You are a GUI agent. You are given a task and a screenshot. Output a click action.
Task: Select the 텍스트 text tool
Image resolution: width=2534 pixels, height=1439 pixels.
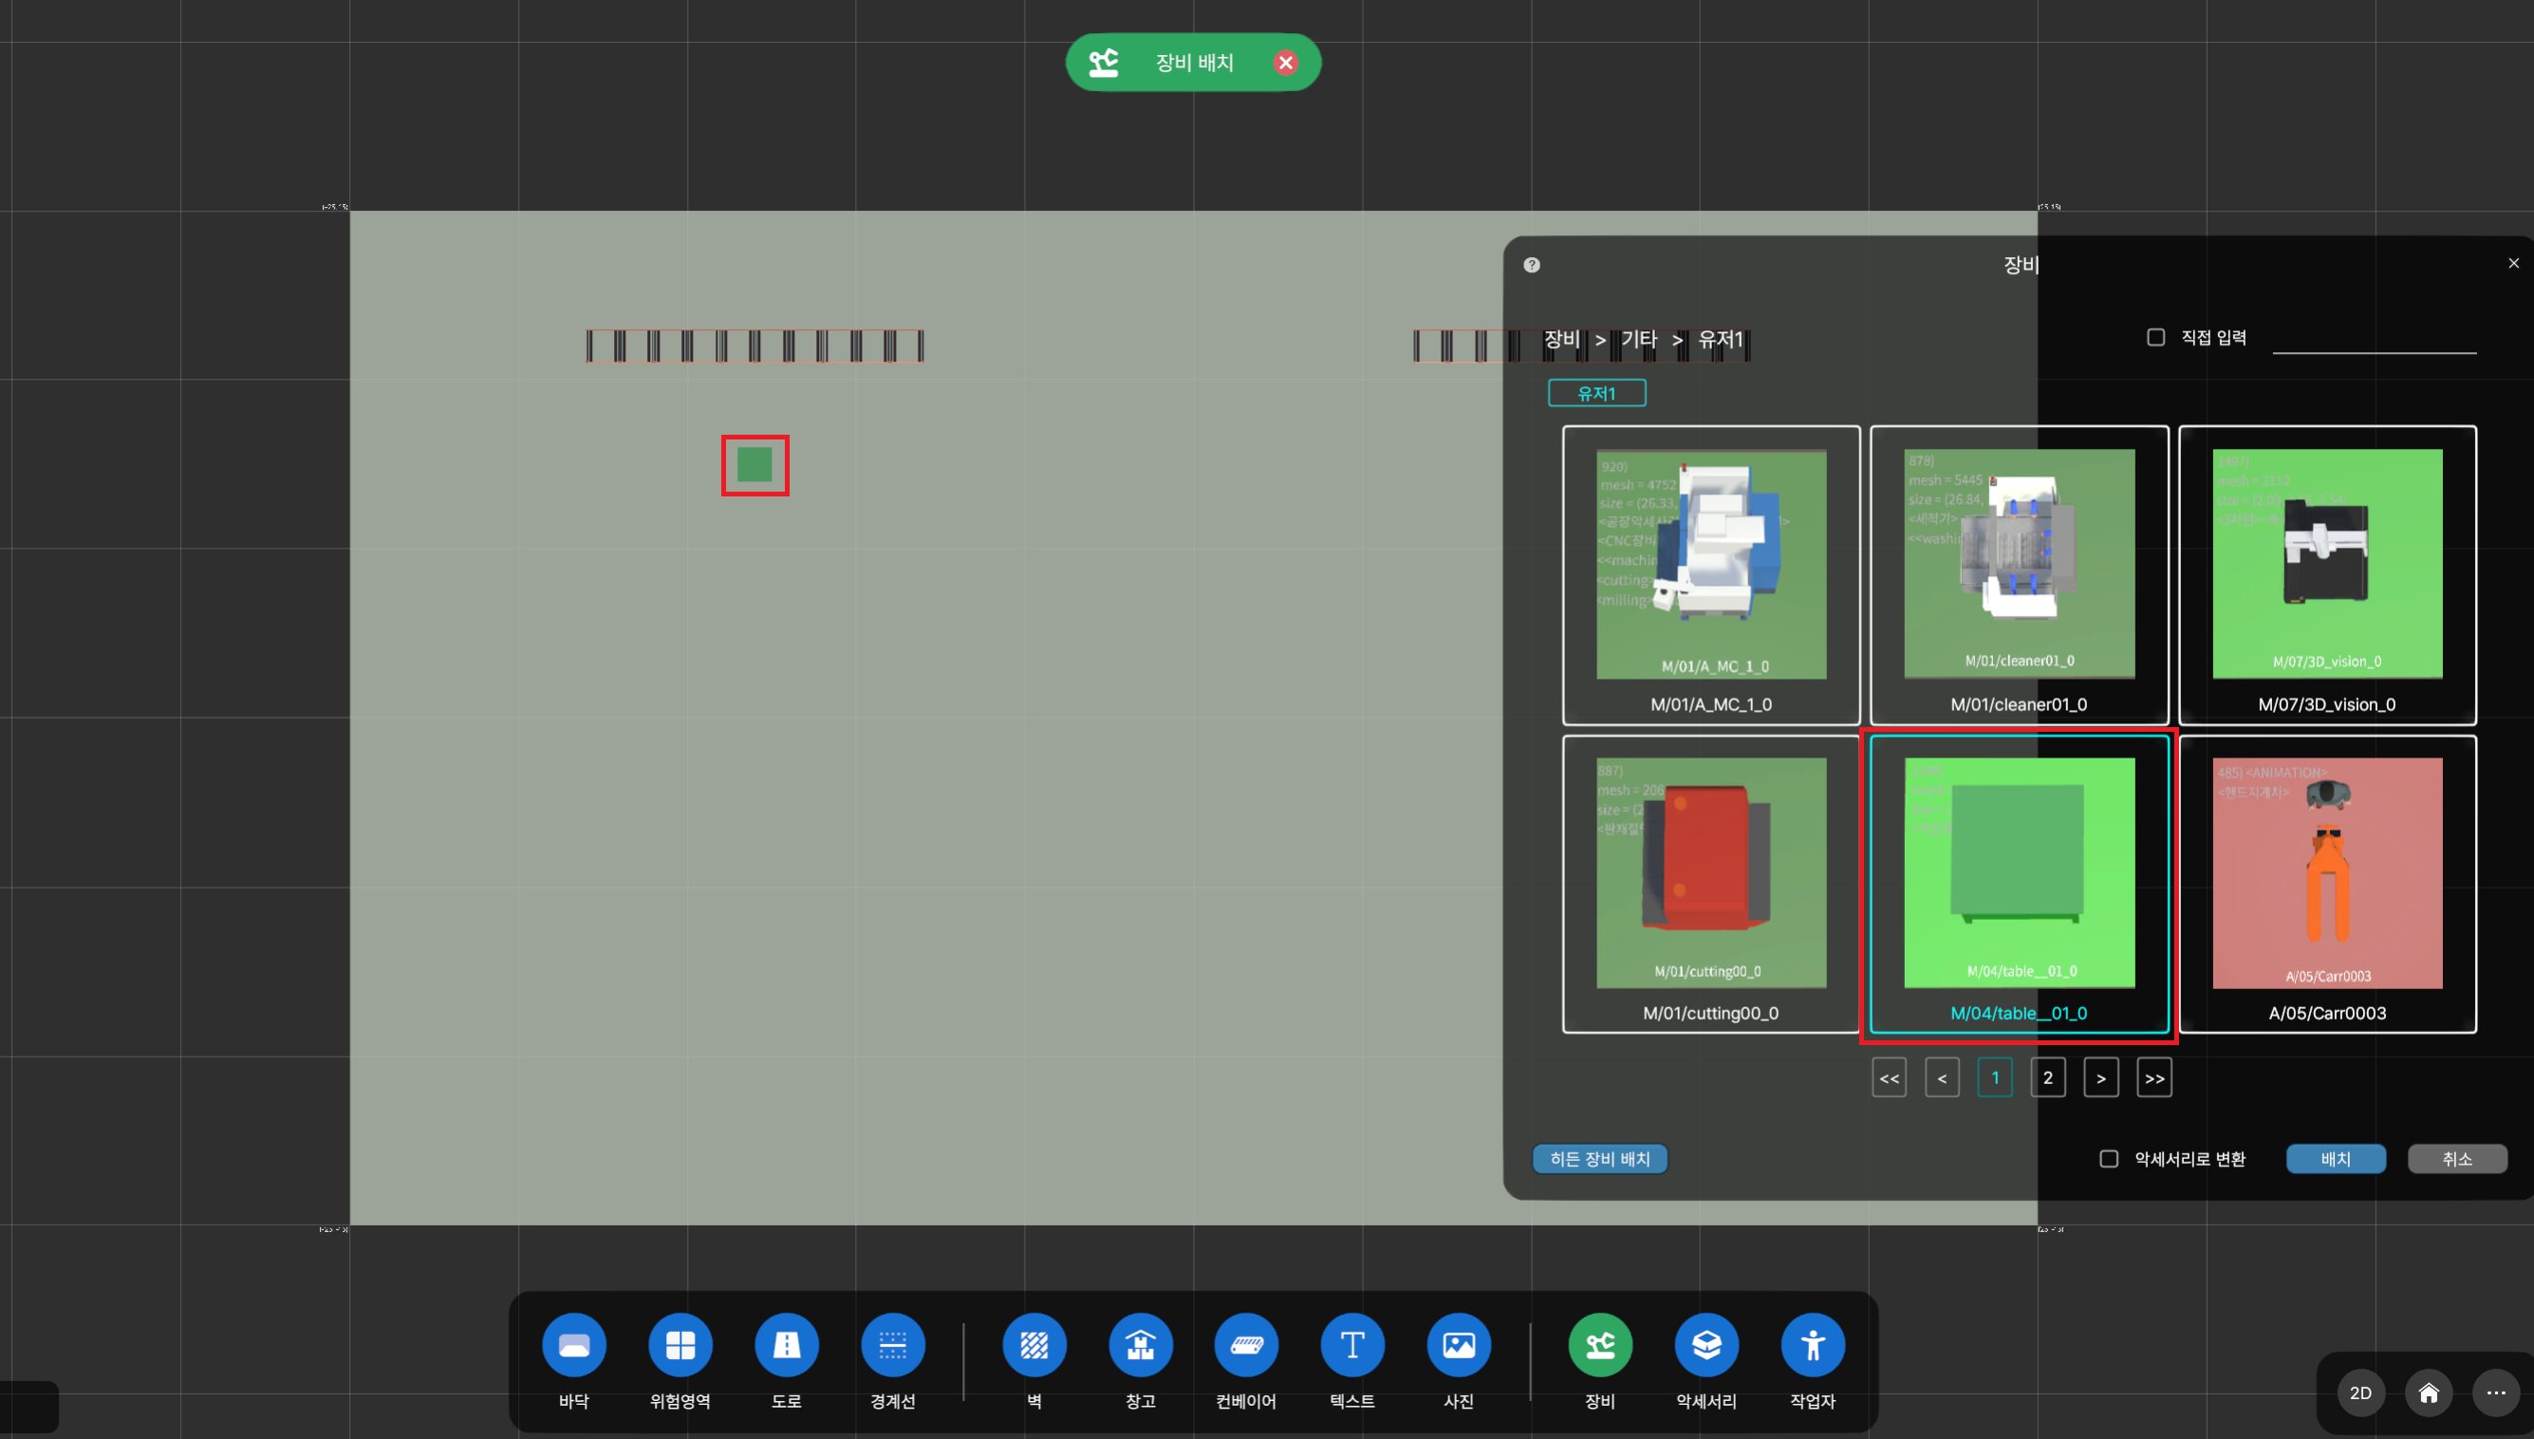coord(1352,1345)
